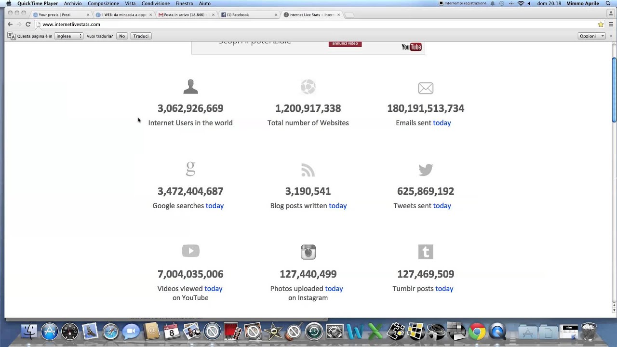This screenshot has width=617, height=347.
Task: Open the Chrome hamburger menu
Action: 611,24
